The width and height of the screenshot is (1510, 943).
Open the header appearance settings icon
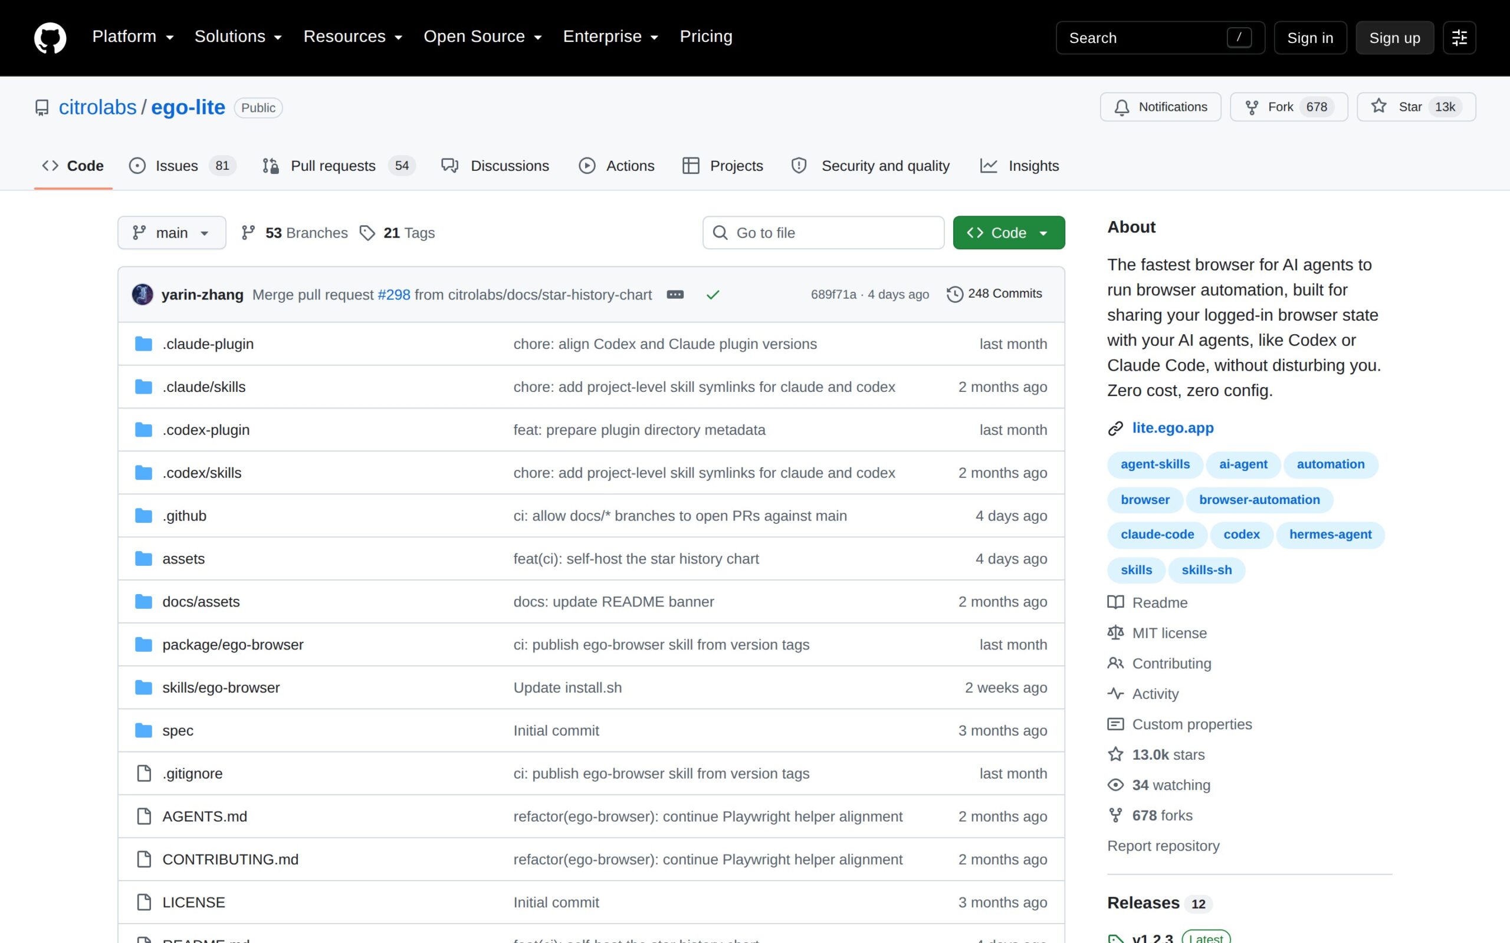(x=1459, y=37)
